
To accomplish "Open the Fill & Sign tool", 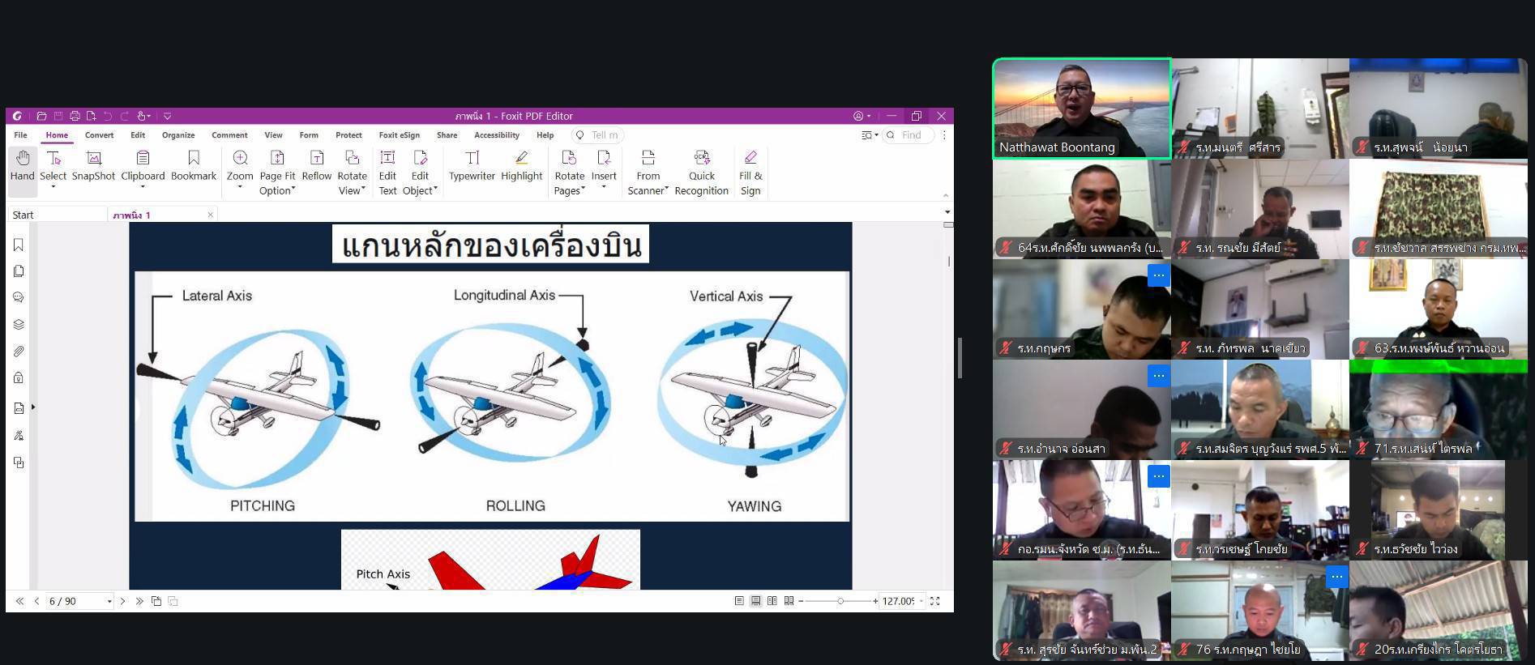I will click(750, 173).
